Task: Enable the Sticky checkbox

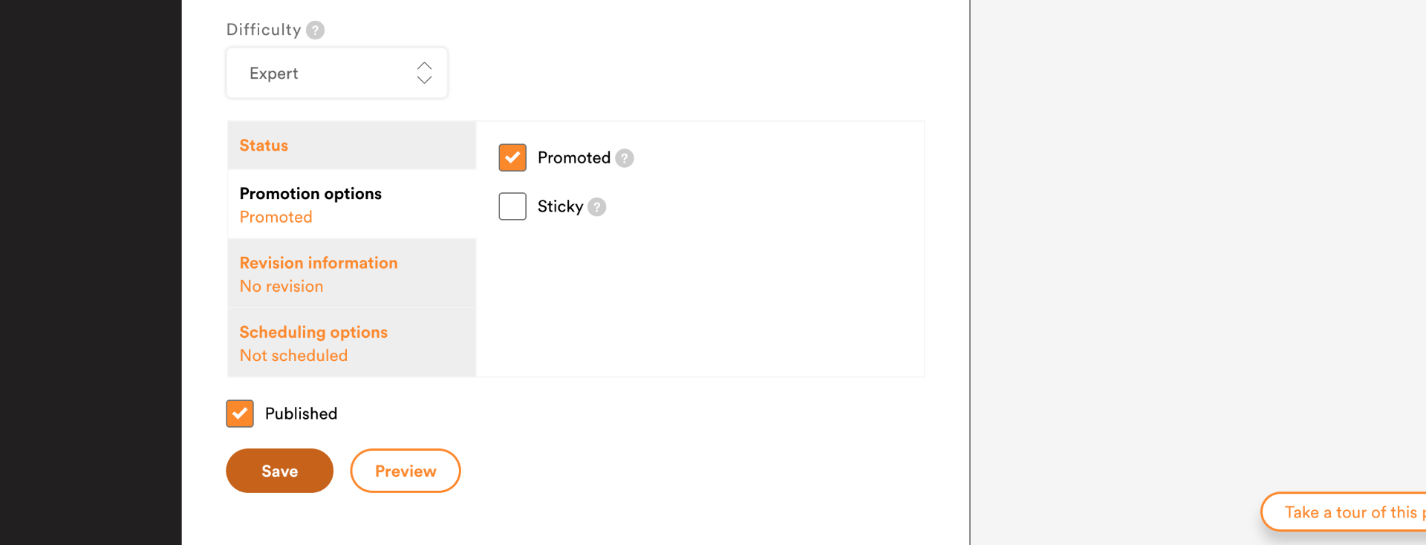Action: tap(512, 206)
